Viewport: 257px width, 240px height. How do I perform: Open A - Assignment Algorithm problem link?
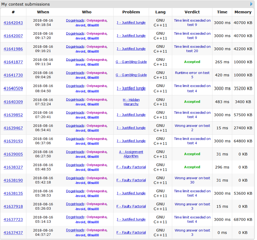[x=131, y=154]
